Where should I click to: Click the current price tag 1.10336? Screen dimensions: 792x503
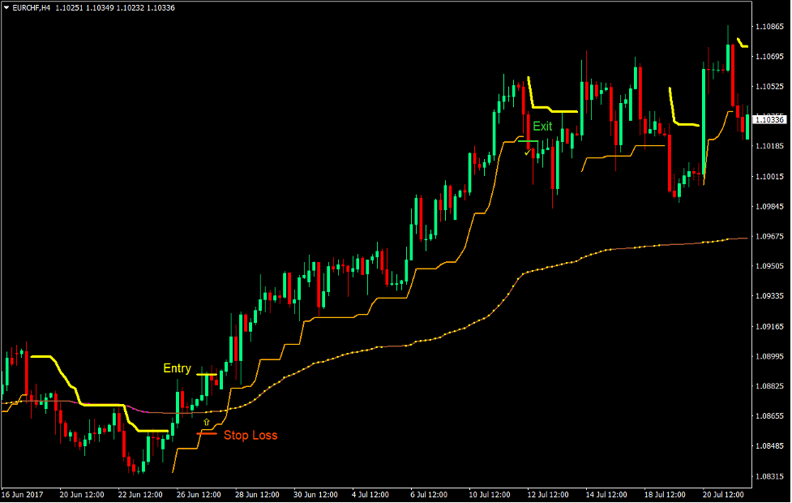[x=769, y=118]
